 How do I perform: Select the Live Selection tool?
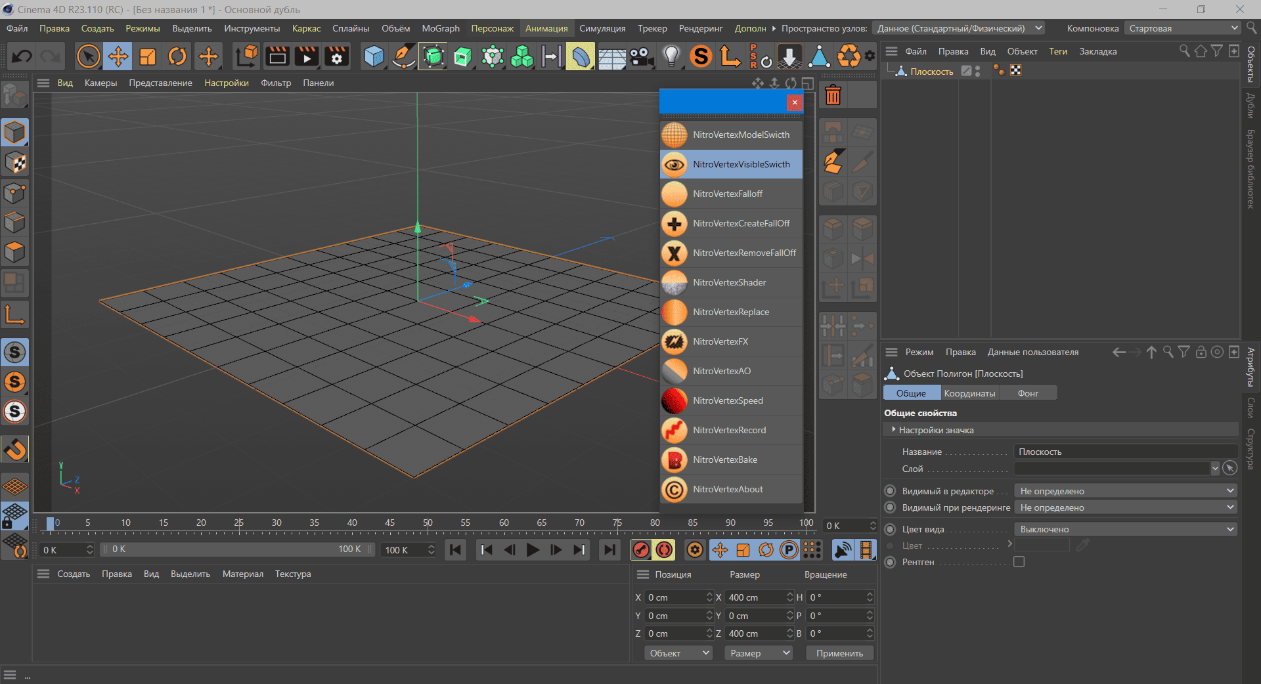point(88,56)
